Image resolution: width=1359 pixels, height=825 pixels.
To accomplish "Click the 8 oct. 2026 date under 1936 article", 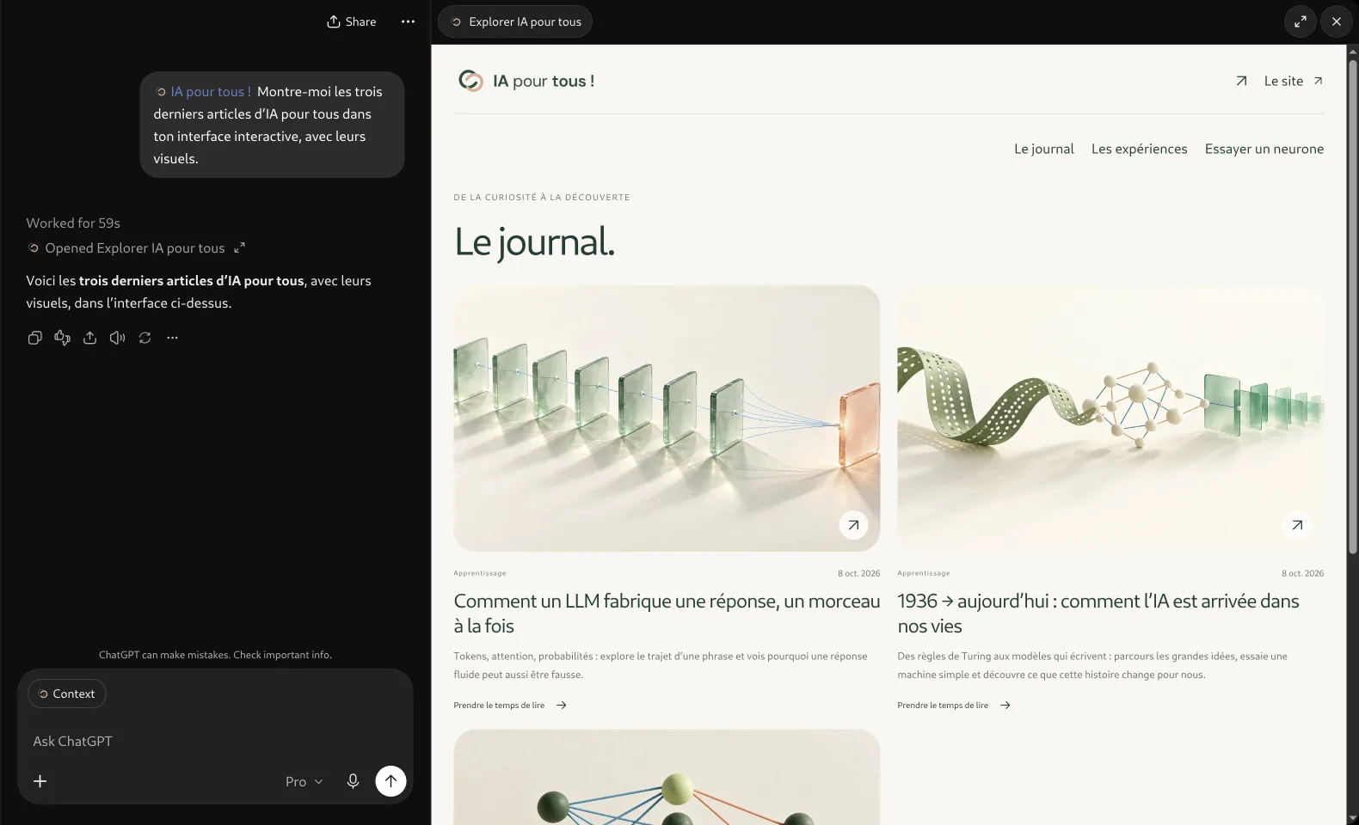I will click(x=1302, y=573).
